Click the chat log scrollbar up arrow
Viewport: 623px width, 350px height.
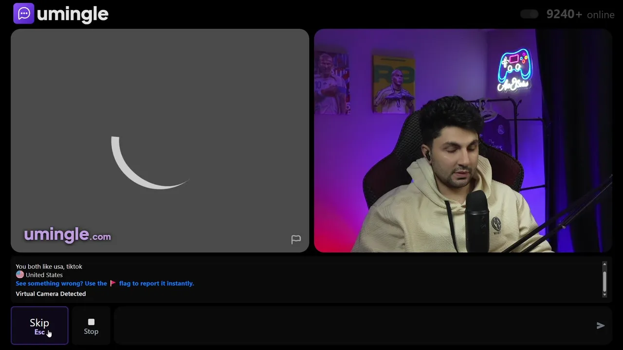tap(605, 264)
